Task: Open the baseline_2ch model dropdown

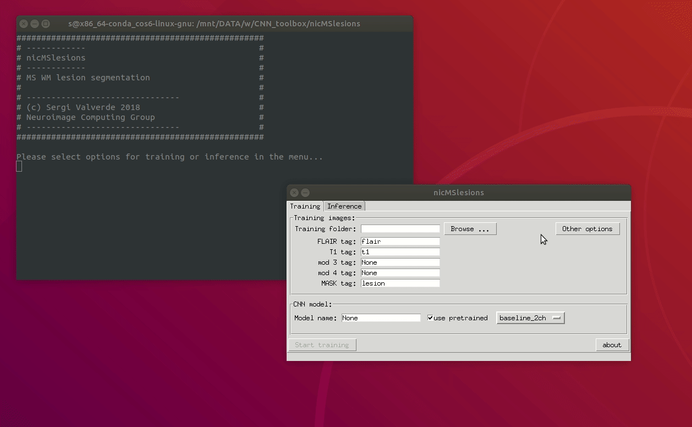Action: tap(531, 318)
